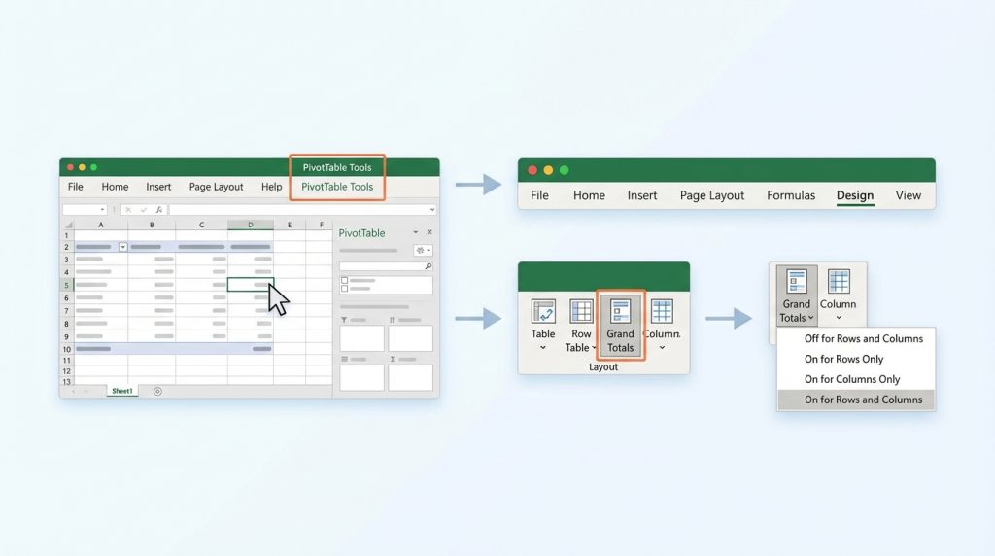Click the next sheet navigation arrow
This screenshot has height=556, width=995.
coord(86,391)
